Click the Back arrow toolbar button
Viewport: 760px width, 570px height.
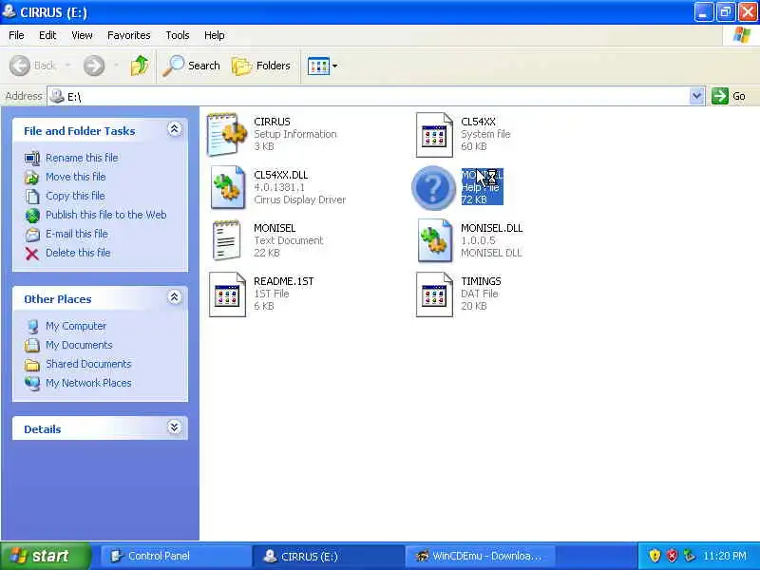[20, 66]
